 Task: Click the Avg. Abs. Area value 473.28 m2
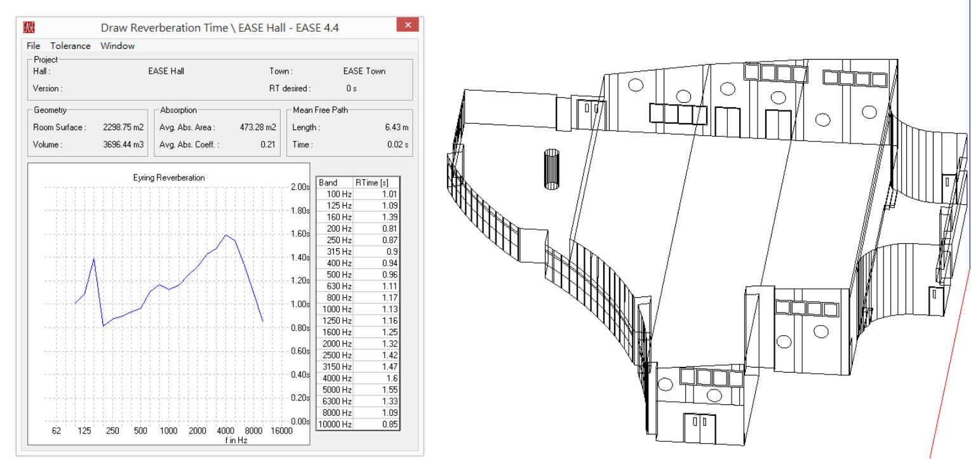pos(258,128)
